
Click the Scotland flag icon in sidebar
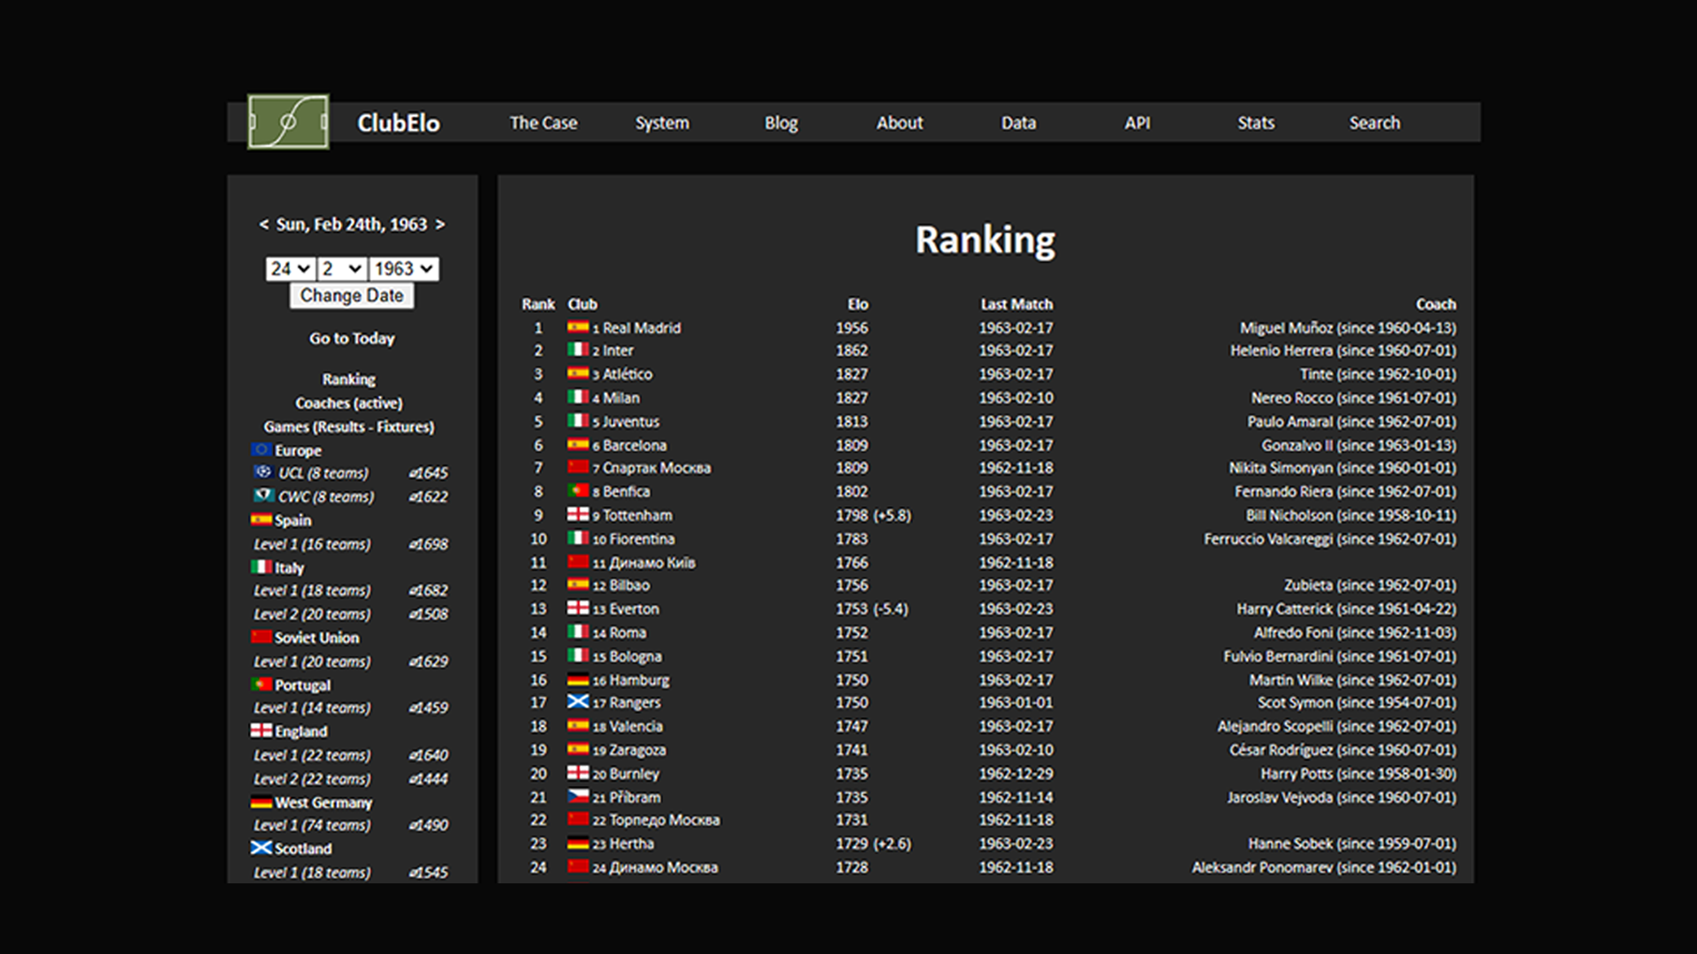tap(262, 848)
